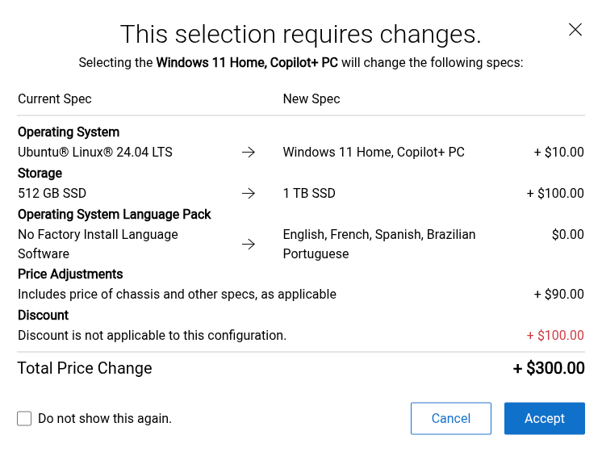The width and height of the screenshot is (602, 452).
Task: Click the 'New Spec' column header
Action: (311, 99)
